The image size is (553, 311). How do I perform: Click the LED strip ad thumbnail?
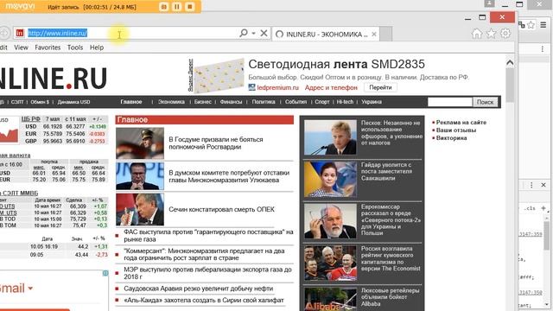point(219,75)
